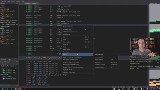Viewport: 160px width, 90px height.
Task: Open the Help menu
Action: pos(23,1)
